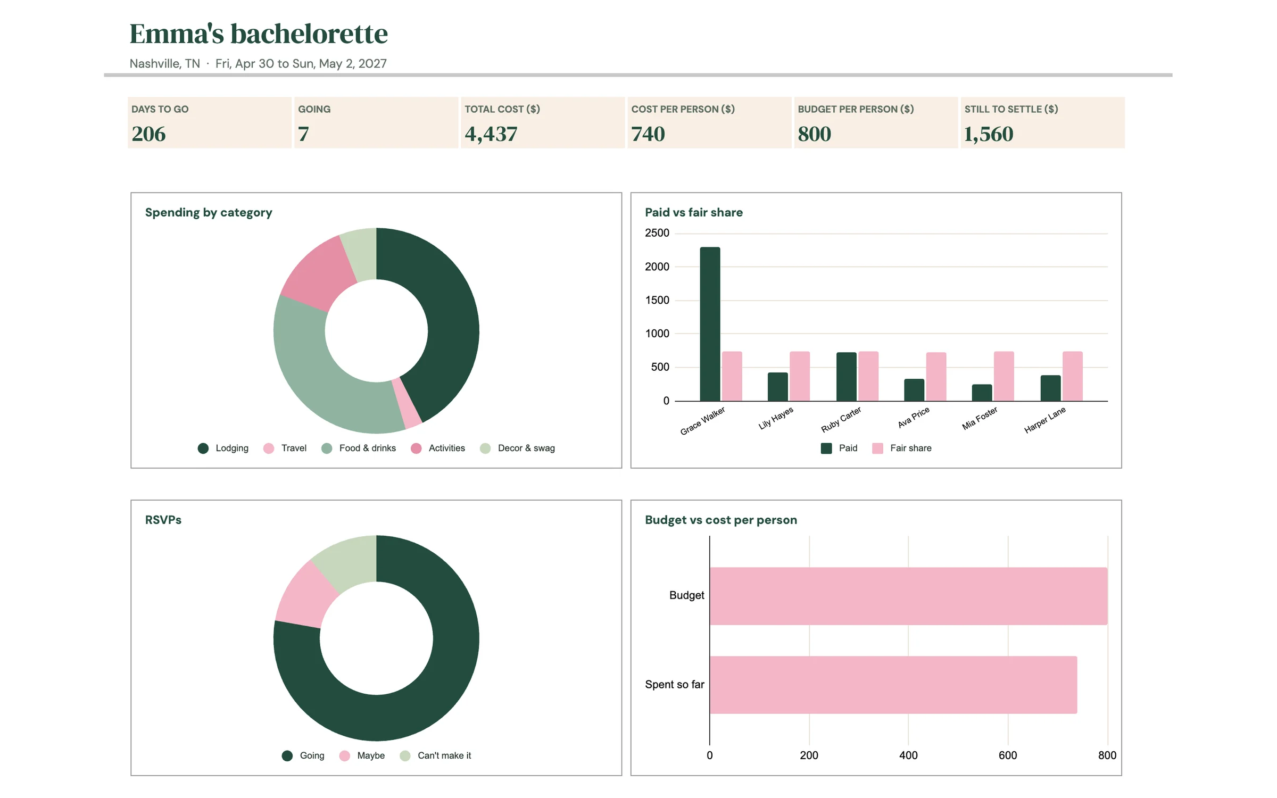Click the Ava Price axis label
The width and height of the screenshot is (1277, 798).
pyautogui.click(x=914, y=417)
